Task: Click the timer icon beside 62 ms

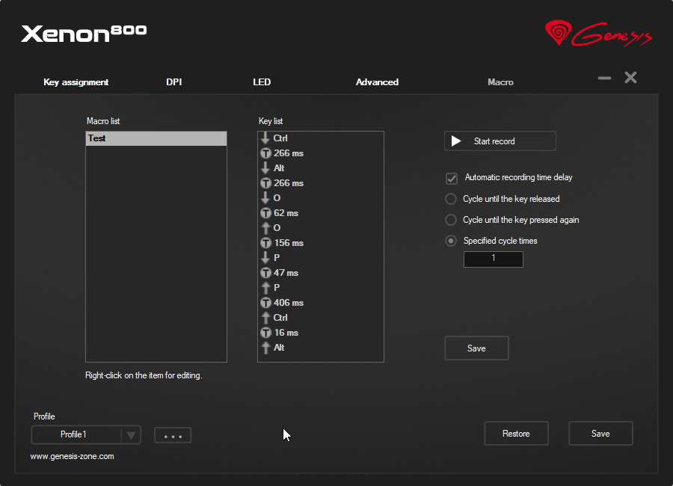Action: tap(265, 213)
